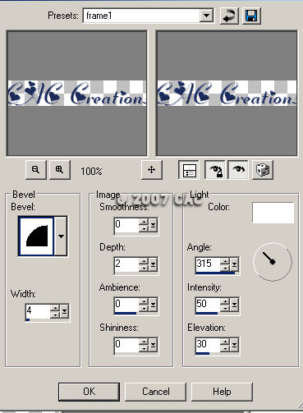
Task: Click the Cancel button
Action: pos(155,392)
